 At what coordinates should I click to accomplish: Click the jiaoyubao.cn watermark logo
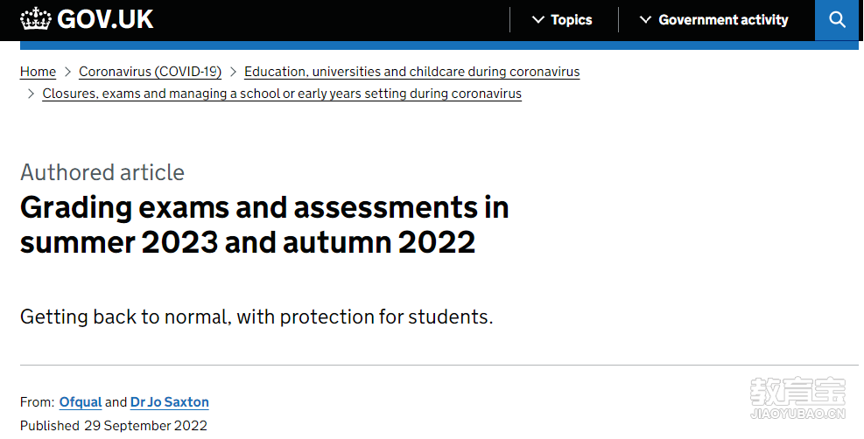click(797, 398)
